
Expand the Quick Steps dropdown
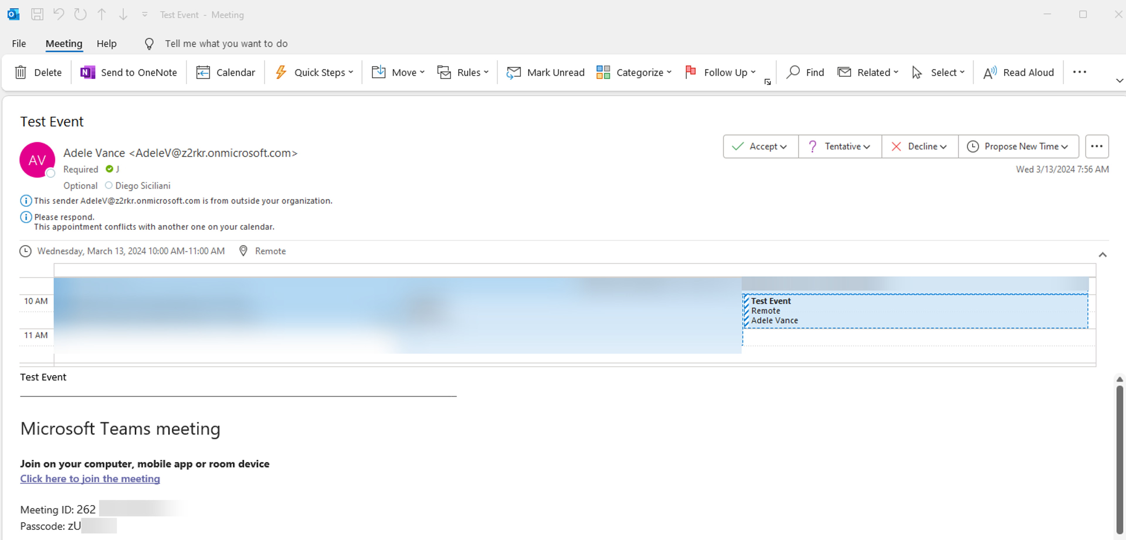pos(314,72)
